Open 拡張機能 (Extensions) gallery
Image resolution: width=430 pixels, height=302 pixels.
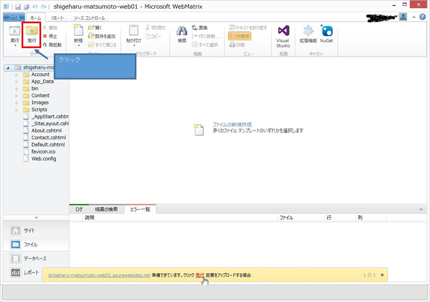click(308, 35)
